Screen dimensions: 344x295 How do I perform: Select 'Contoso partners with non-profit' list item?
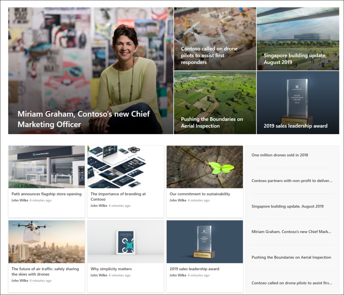click(x=292, y=181)
